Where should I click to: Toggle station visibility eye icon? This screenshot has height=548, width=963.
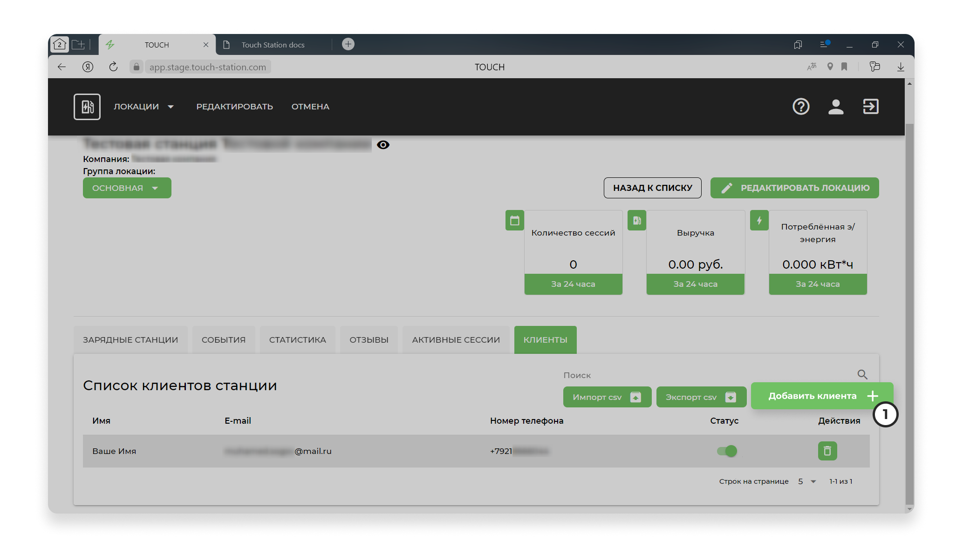(383, 145)
